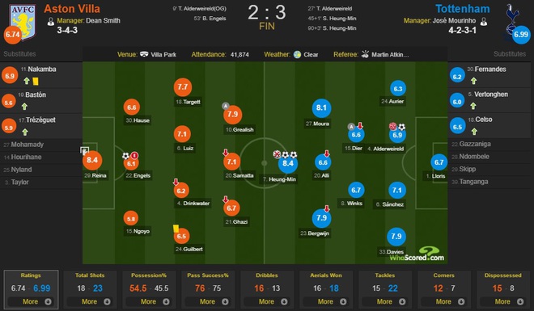Click Grealish's 7.9 rating circle
534x311 pixels.
[232, 115]
